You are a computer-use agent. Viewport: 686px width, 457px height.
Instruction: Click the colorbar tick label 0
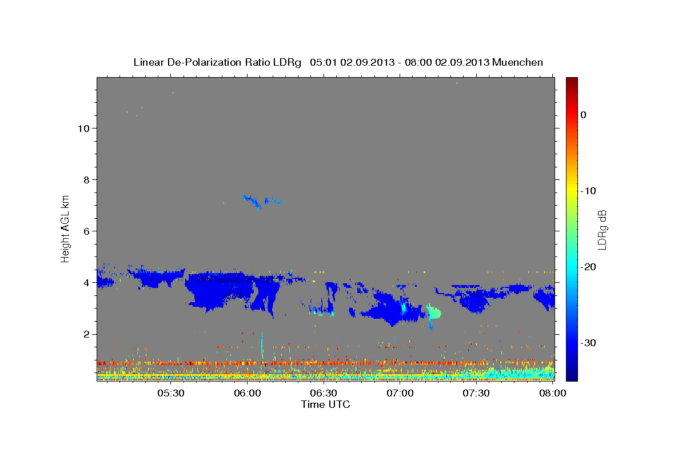(584, 115)
